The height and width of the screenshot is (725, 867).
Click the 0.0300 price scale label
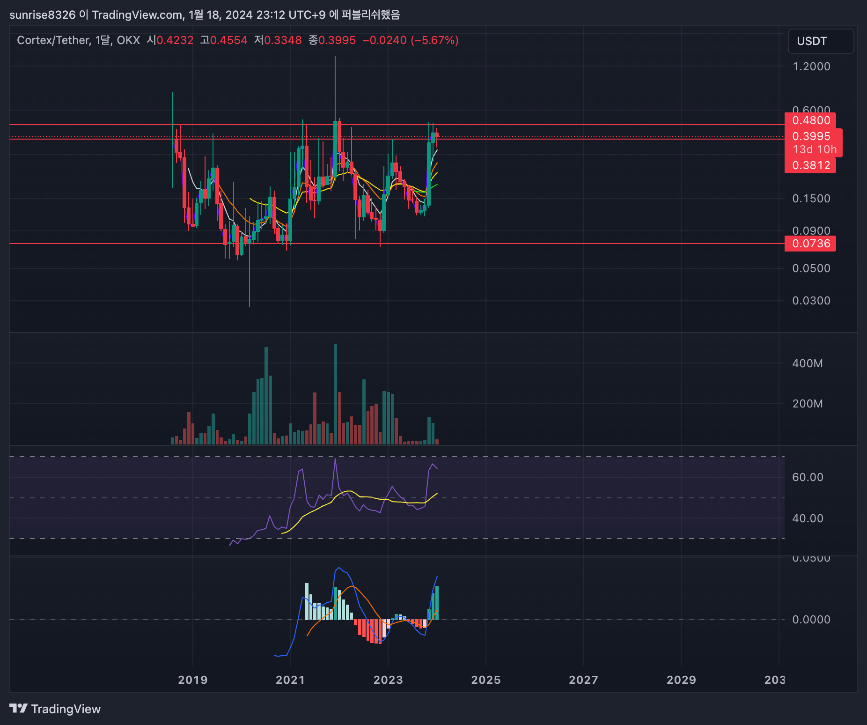click(x=811, y=301)
